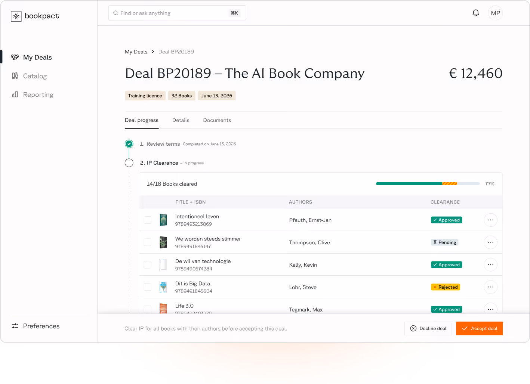Open Reporting in sidebar
530x384 pixels.
click(38, 95)
